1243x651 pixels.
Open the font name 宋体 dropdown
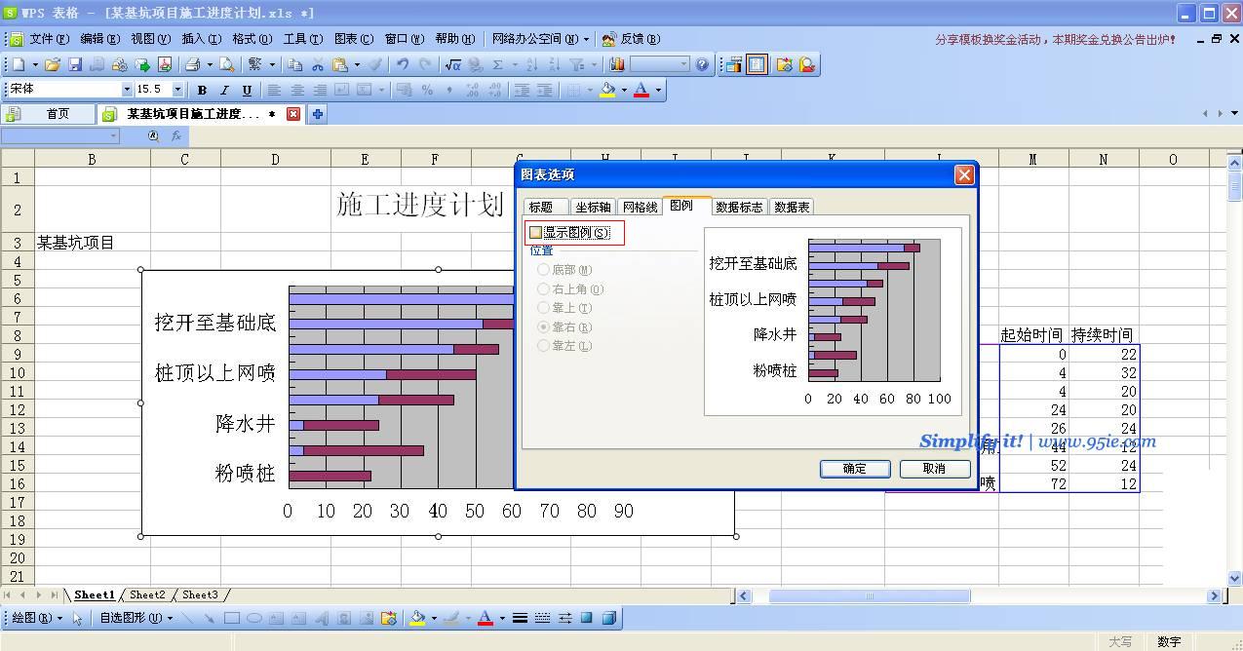point(127,90)
